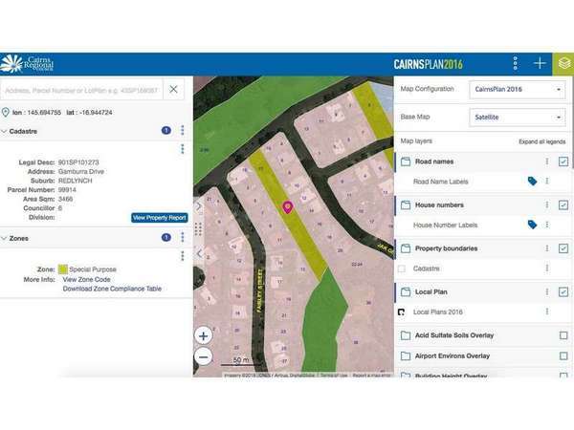Click the View Property Report button

(158, 218)
